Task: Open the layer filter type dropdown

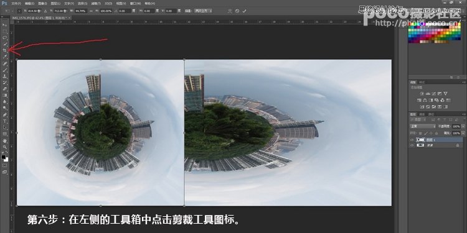Action: point(418,119)
